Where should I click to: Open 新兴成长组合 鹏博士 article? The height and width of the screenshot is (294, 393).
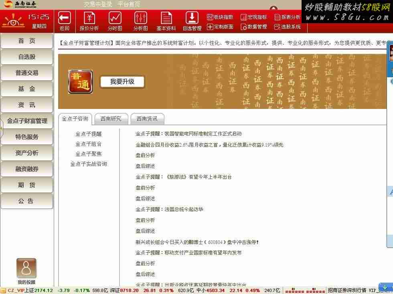(x=197, y=242)
